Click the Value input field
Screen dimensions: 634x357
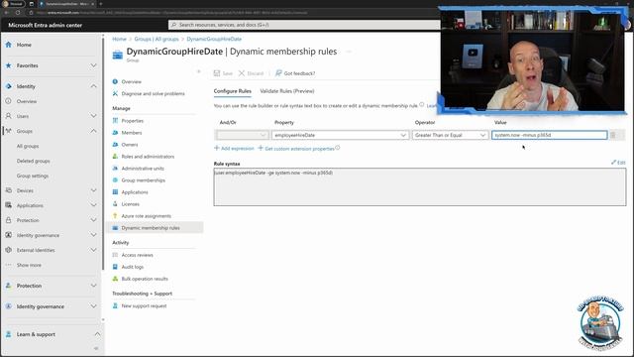click(550, 135)
